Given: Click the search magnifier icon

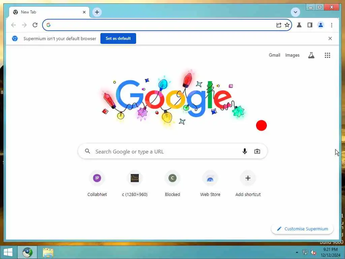Looking at the screenshot, I should click(88, 151).
